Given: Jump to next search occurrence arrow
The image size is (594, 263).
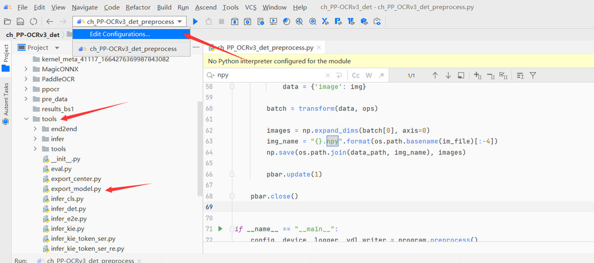Looking at the screenshot, I should (x=448, y=75).
